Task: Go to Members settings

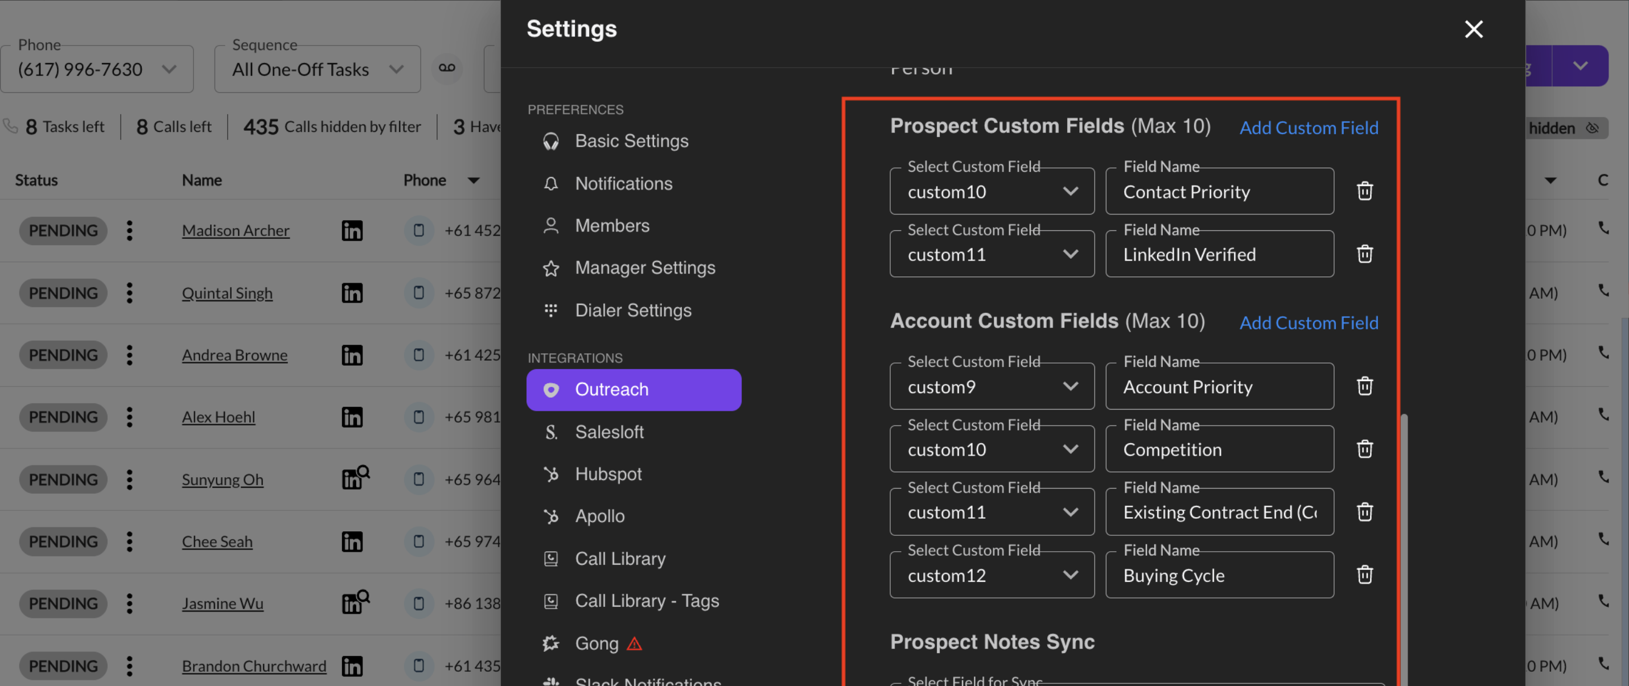Action: (633, 226)
